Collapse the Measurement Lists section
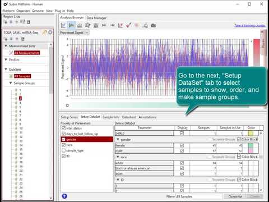269x202 pixels. (6, 46)
